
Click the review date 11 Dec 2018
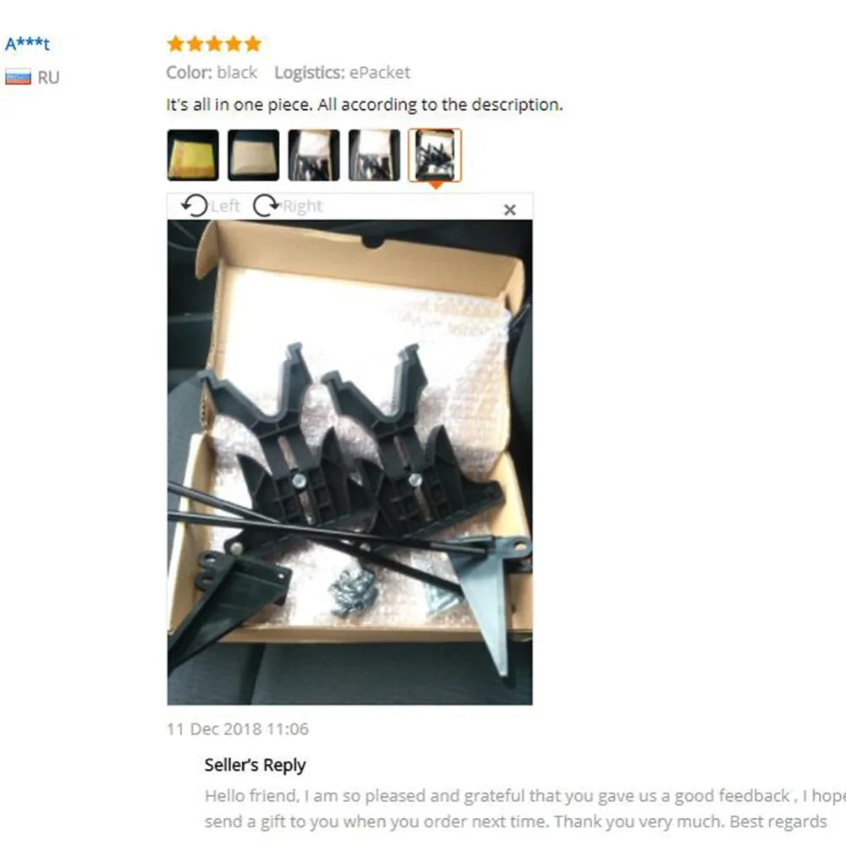[x=238, y=729]
